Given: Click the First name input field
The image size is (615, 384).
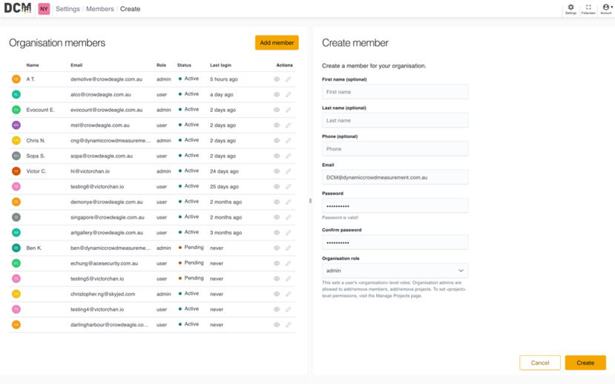Looking at the screenshot, I should (395, 92).
